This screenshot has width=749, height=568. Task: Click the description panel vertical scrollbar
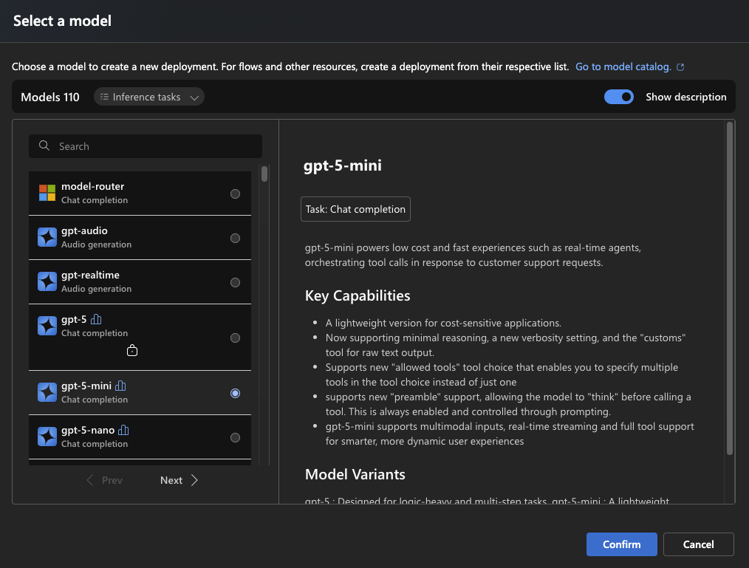pos(730,288)
